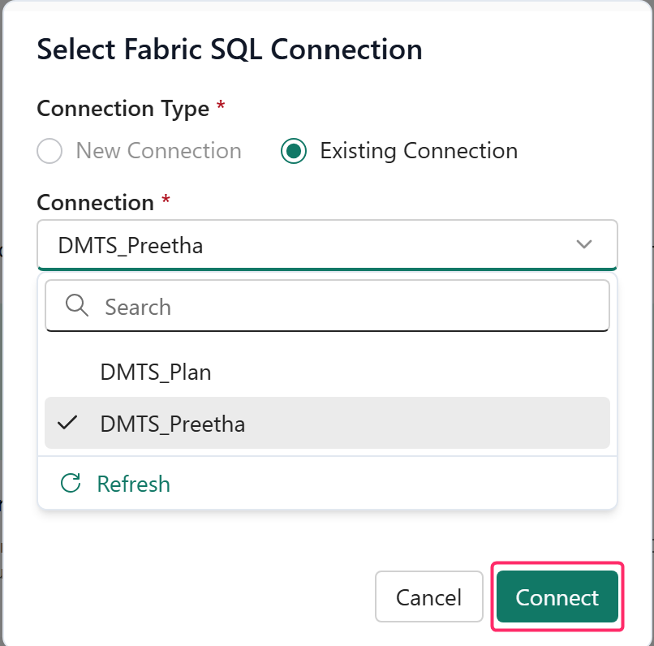Click the "Connection Type" field label
This screenshot has height=646, width=654.
coord(123,109)
